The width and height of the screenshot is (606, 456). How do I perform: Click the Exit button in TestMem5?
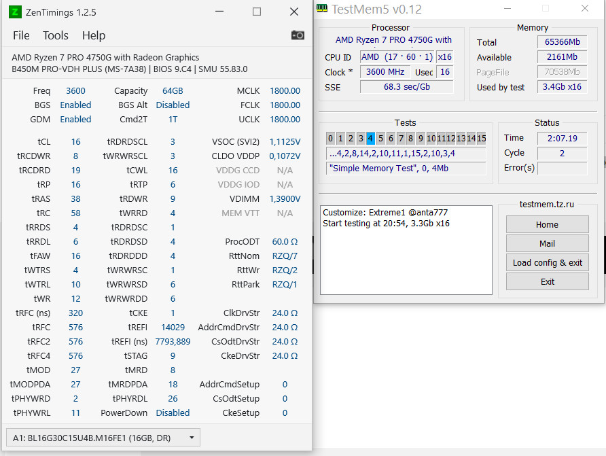(x=548, y=282)
